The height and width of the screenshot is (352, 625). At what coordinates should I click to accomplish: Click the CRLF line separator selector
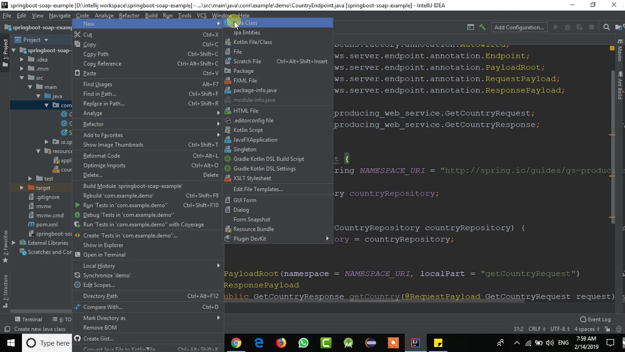[x=537, y=329]
